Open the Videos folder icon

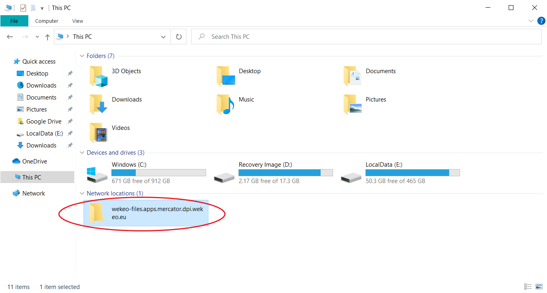[99, 133]
